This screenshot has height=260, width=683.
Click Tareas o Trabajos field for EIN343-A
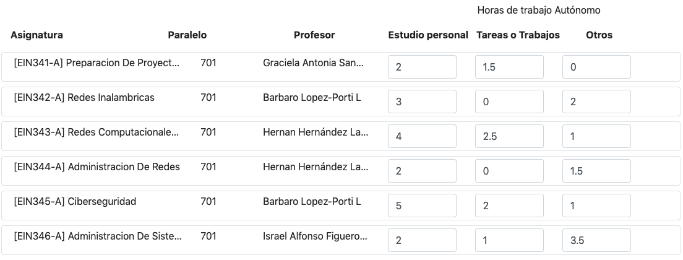coord(509,136)
